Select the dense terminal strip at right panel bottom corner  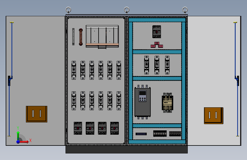click(175, 134)
